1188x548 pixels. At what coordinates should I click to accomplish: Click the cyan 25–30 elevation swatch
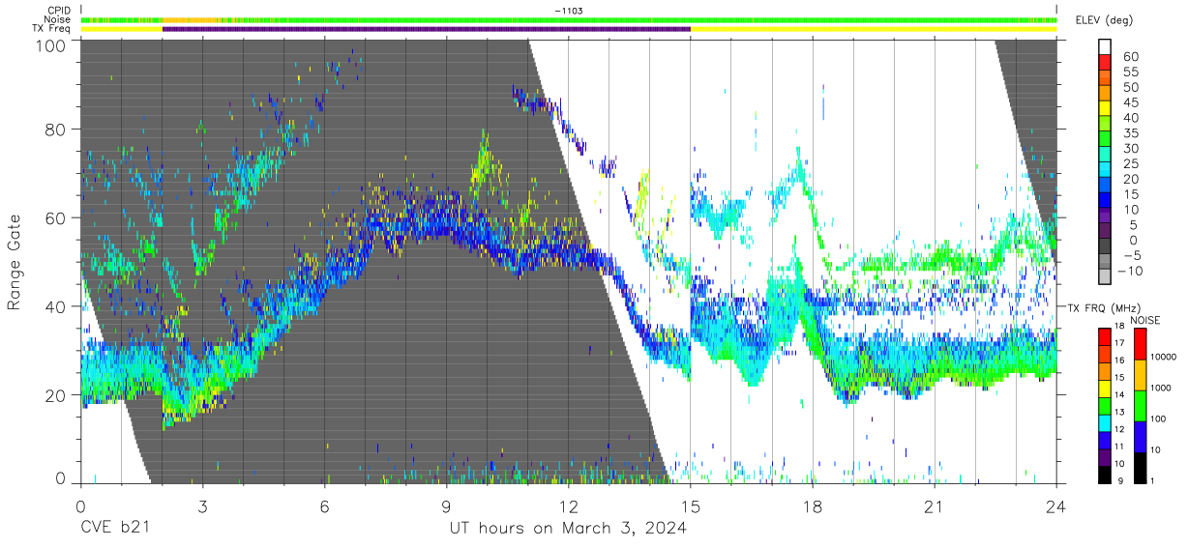pos(1106,156)
